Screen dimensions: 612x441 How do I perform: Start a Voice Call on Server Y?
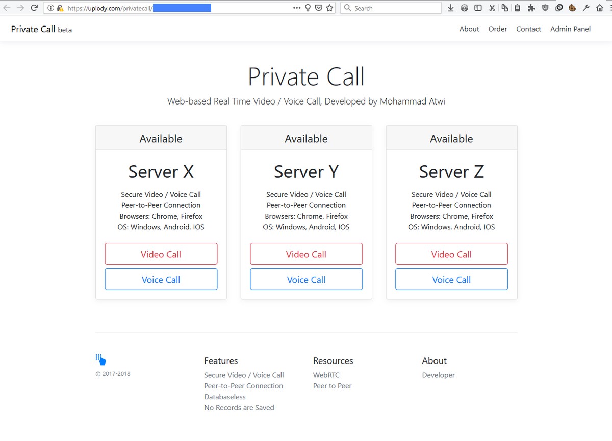point(306,279)
